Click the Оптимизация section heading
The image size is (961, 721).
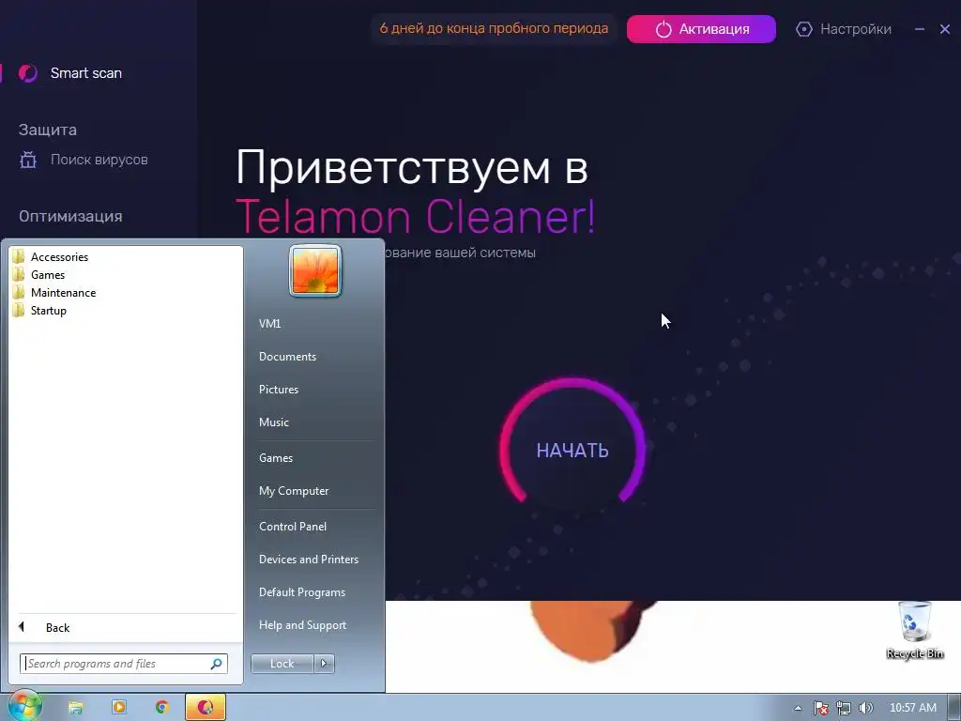[70, 217]
